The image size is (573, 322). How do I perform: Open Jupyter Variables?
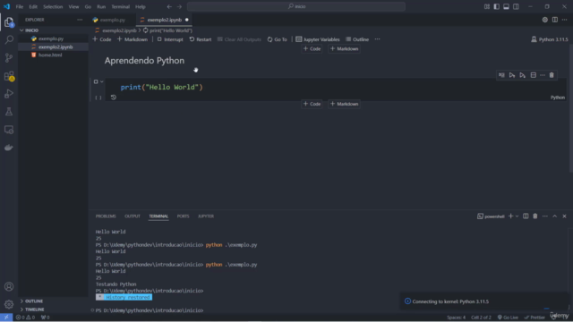click(x=318, y=39)
